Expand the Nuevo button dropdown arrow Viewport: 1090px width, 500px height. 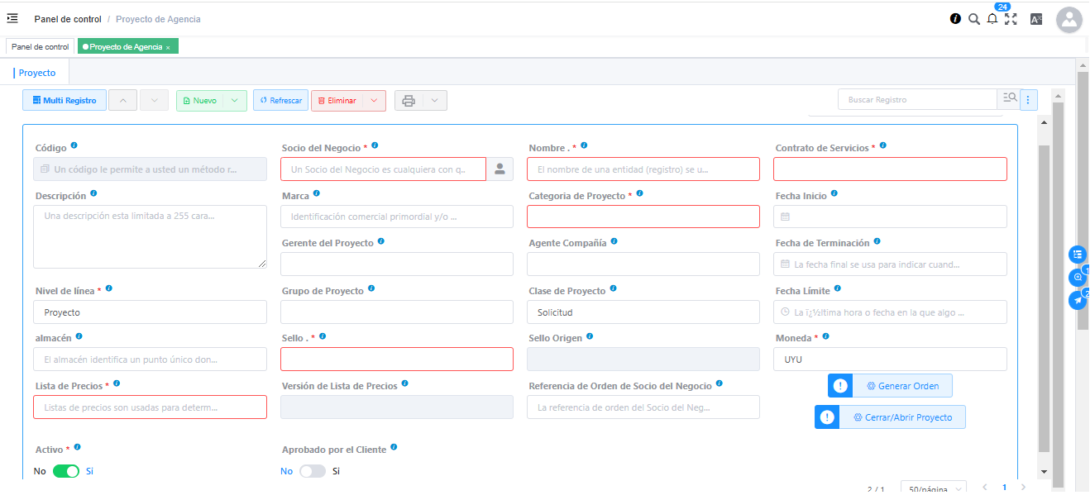pos(235,101)
